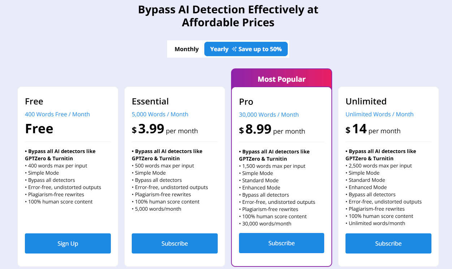Image resolution: width=452 pixels, height=269 pixels.
Task: Subscribe to the Unlimited plan
Action: tap(388, 243)
